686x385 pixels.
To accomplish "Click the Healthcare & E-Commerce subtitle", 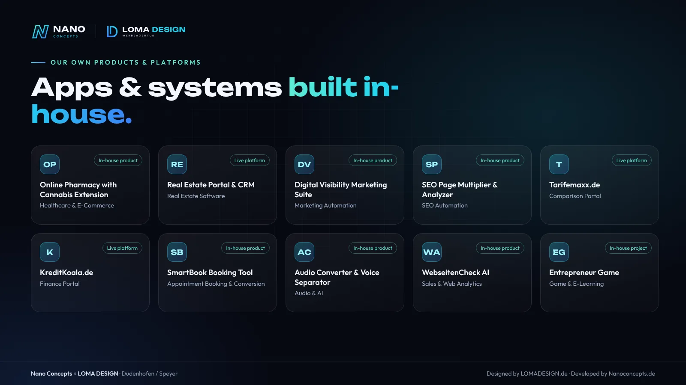I will pyautogui.click(x=77, y=205).
